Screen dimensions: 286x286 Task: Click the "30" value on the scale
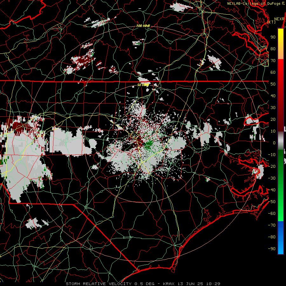pos(273,108)
